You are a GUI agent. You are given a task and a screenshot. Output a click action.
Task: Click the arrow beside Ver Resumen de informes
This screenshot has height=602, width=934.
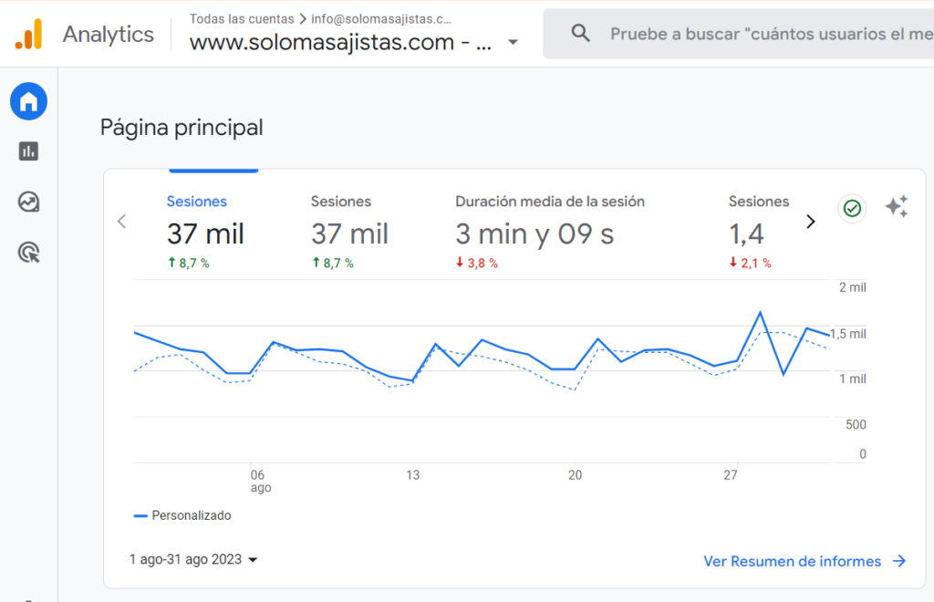(x=899, y=561)
